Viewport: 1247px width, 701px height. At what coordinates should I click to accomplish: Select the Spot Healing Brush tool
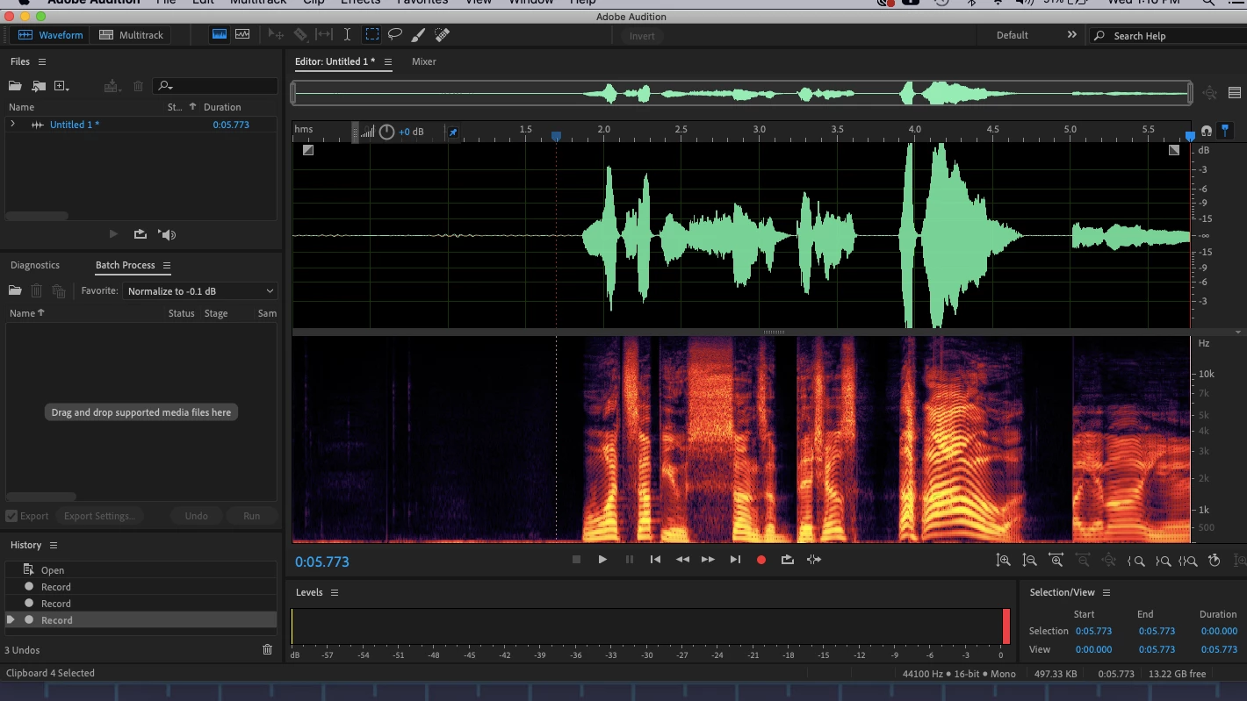(443, 35)
